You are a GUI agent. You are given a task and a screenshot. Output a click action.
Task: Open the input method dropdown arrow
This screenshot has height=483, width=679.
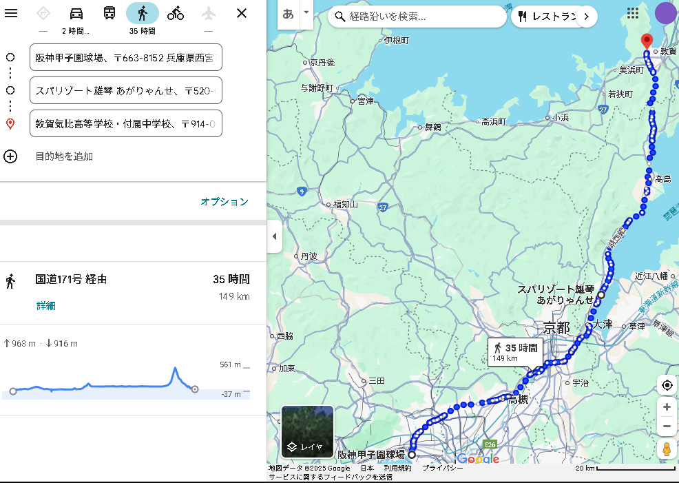(x=306, y=12)
